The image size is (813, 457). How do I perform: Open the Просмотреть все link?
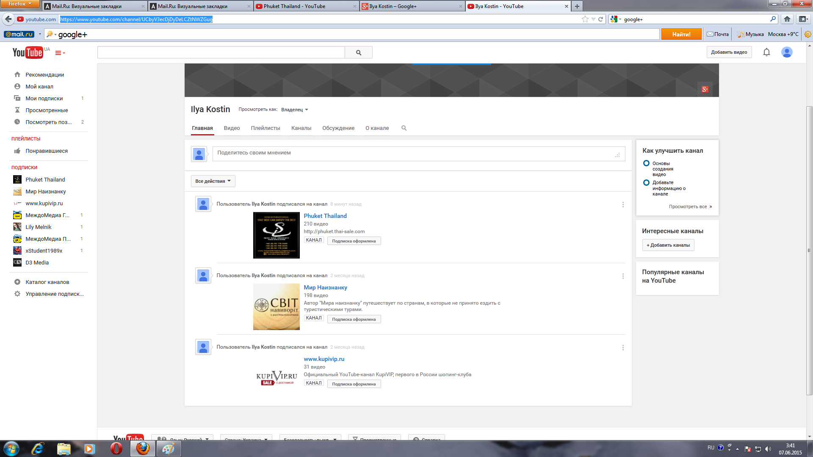pos(690,206)
